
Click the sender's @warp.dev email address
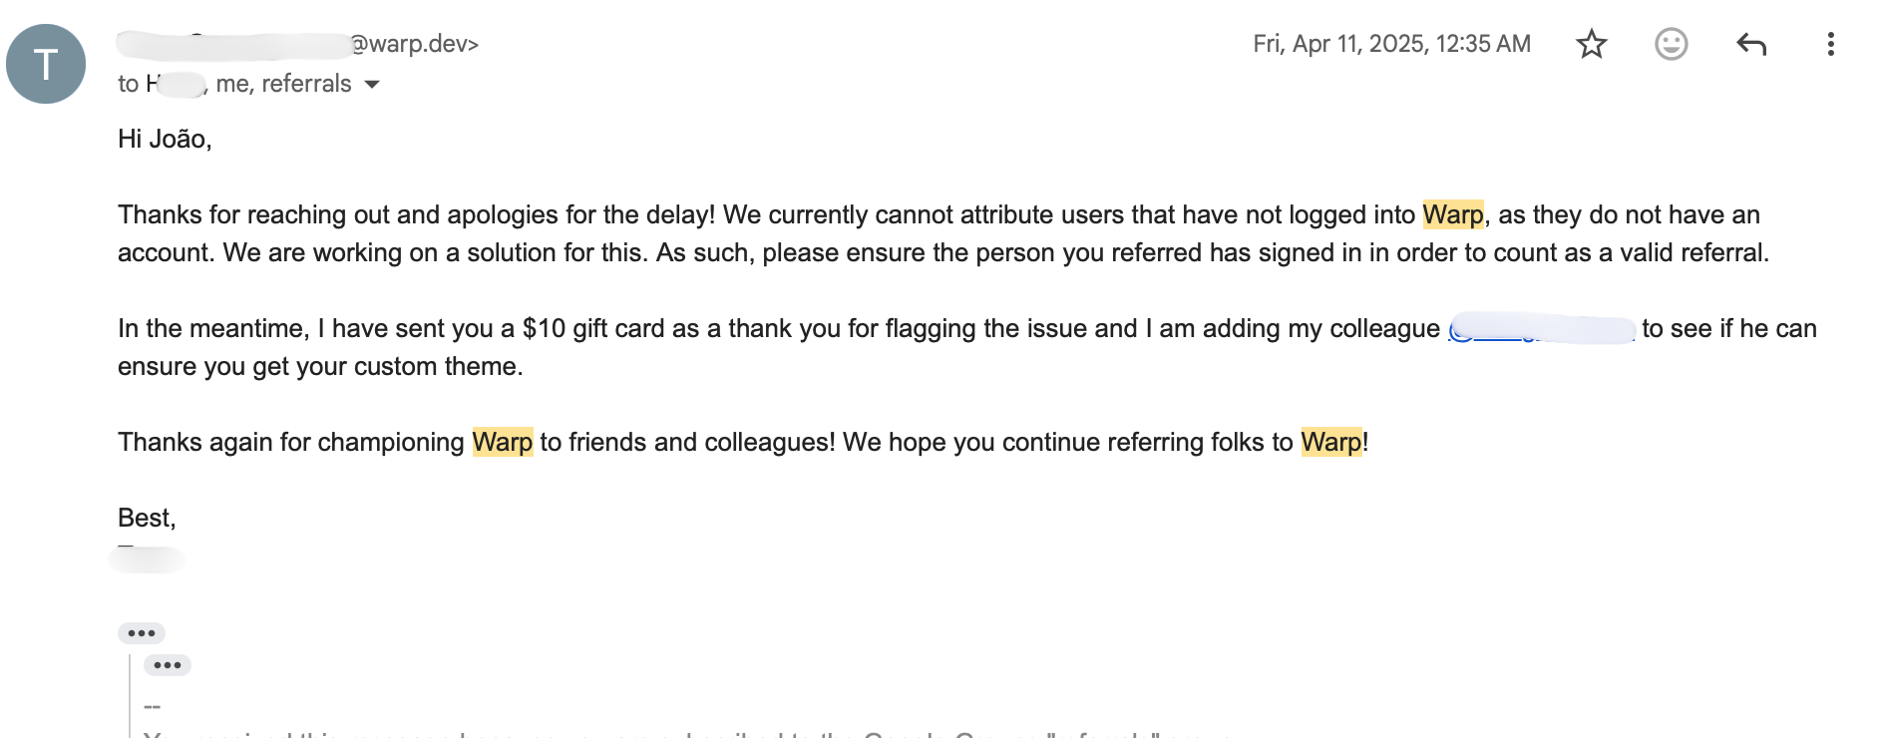(x=413, y=44)
